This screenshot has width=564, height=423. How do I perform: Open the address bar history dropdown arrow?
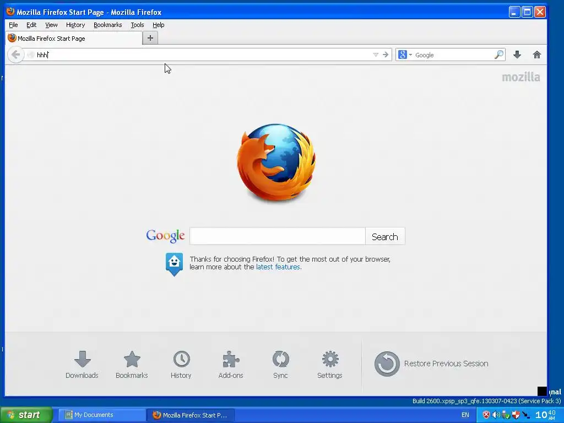(376, 55)
